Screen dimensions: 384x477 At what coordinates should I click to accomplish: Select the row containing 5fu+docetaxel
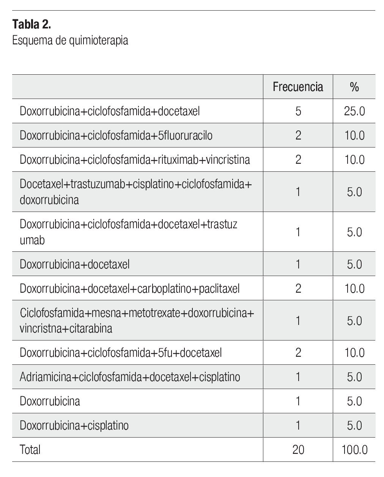tap(121, 353)
